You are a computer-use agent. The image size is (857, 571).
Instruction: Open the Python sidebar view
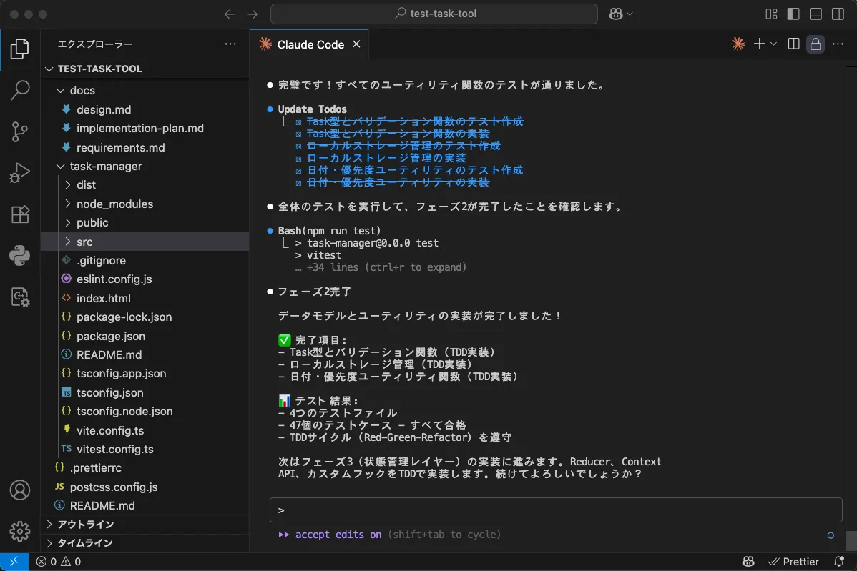click(x=20, y=255)
